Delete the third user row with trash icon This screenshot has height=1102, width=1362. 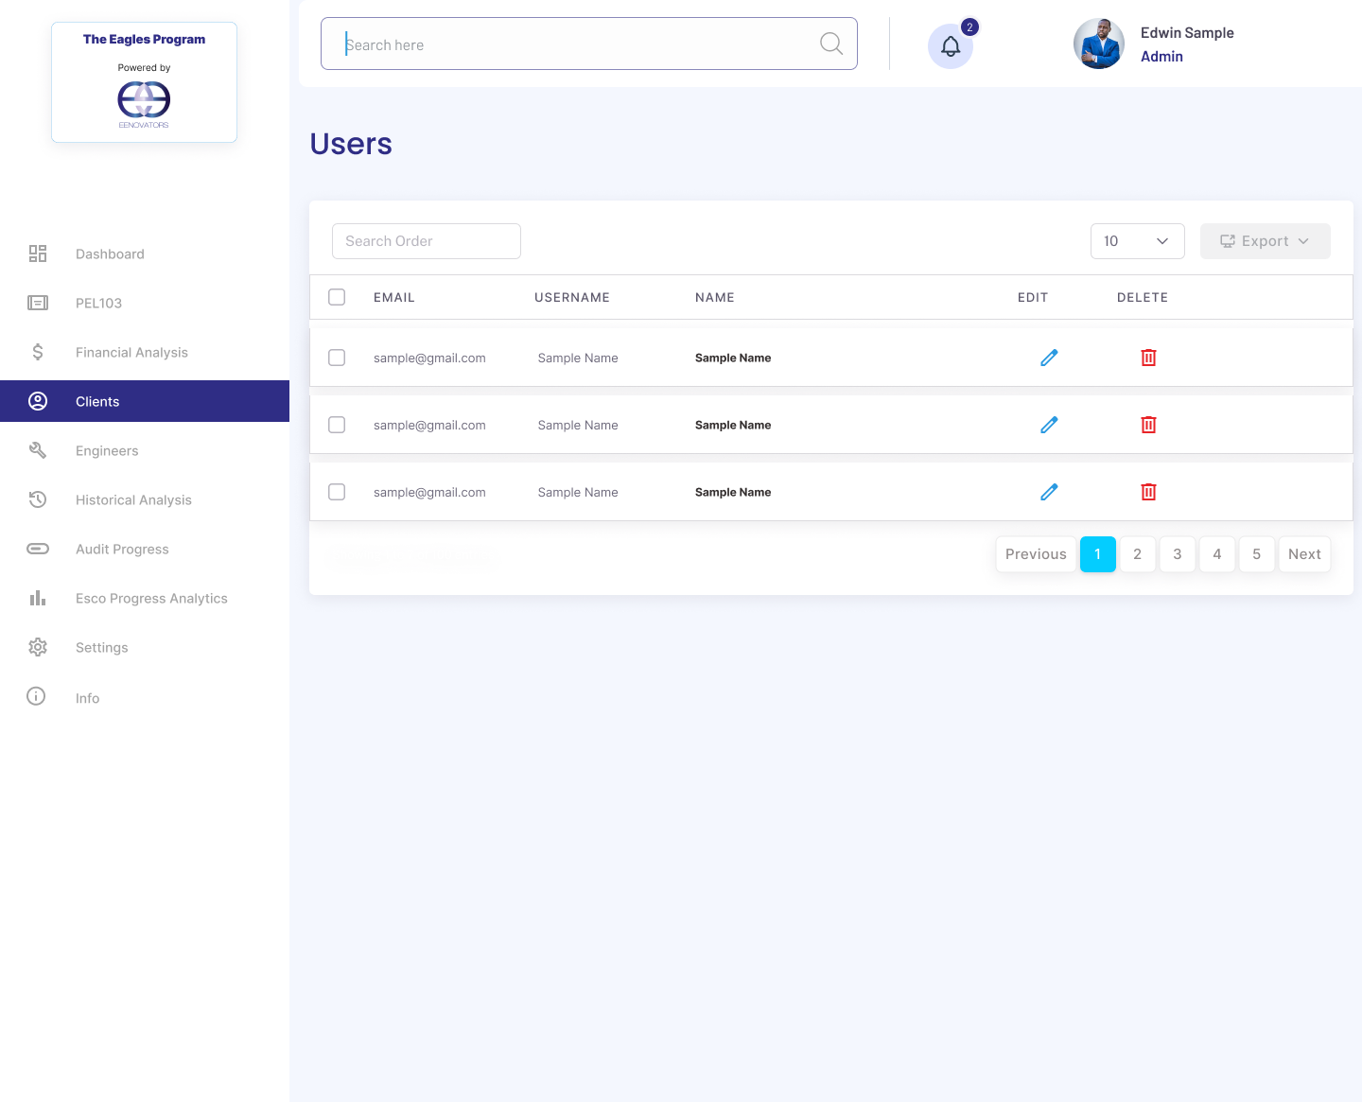tap(1148, 492)
